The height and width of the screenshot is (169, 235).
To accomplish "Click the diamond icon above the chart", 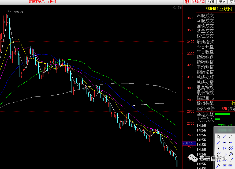I will pos(175,8).
